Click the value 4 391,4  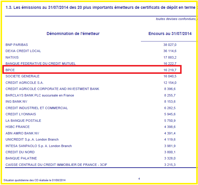[x=170, y=133]
